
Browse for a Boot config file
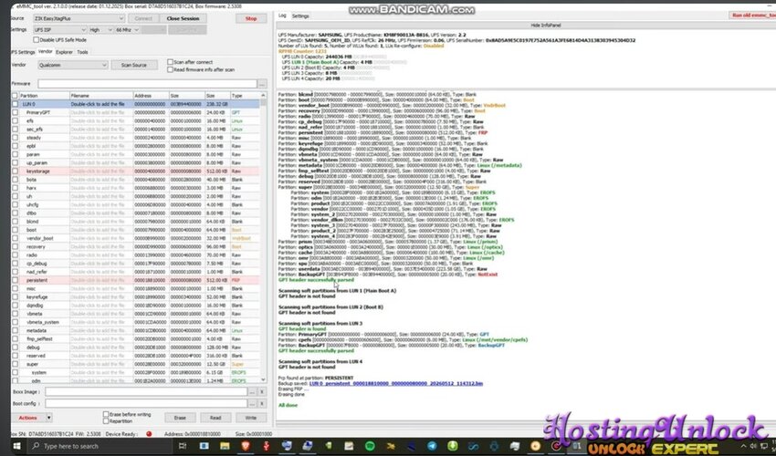click(x=252, y=404)
